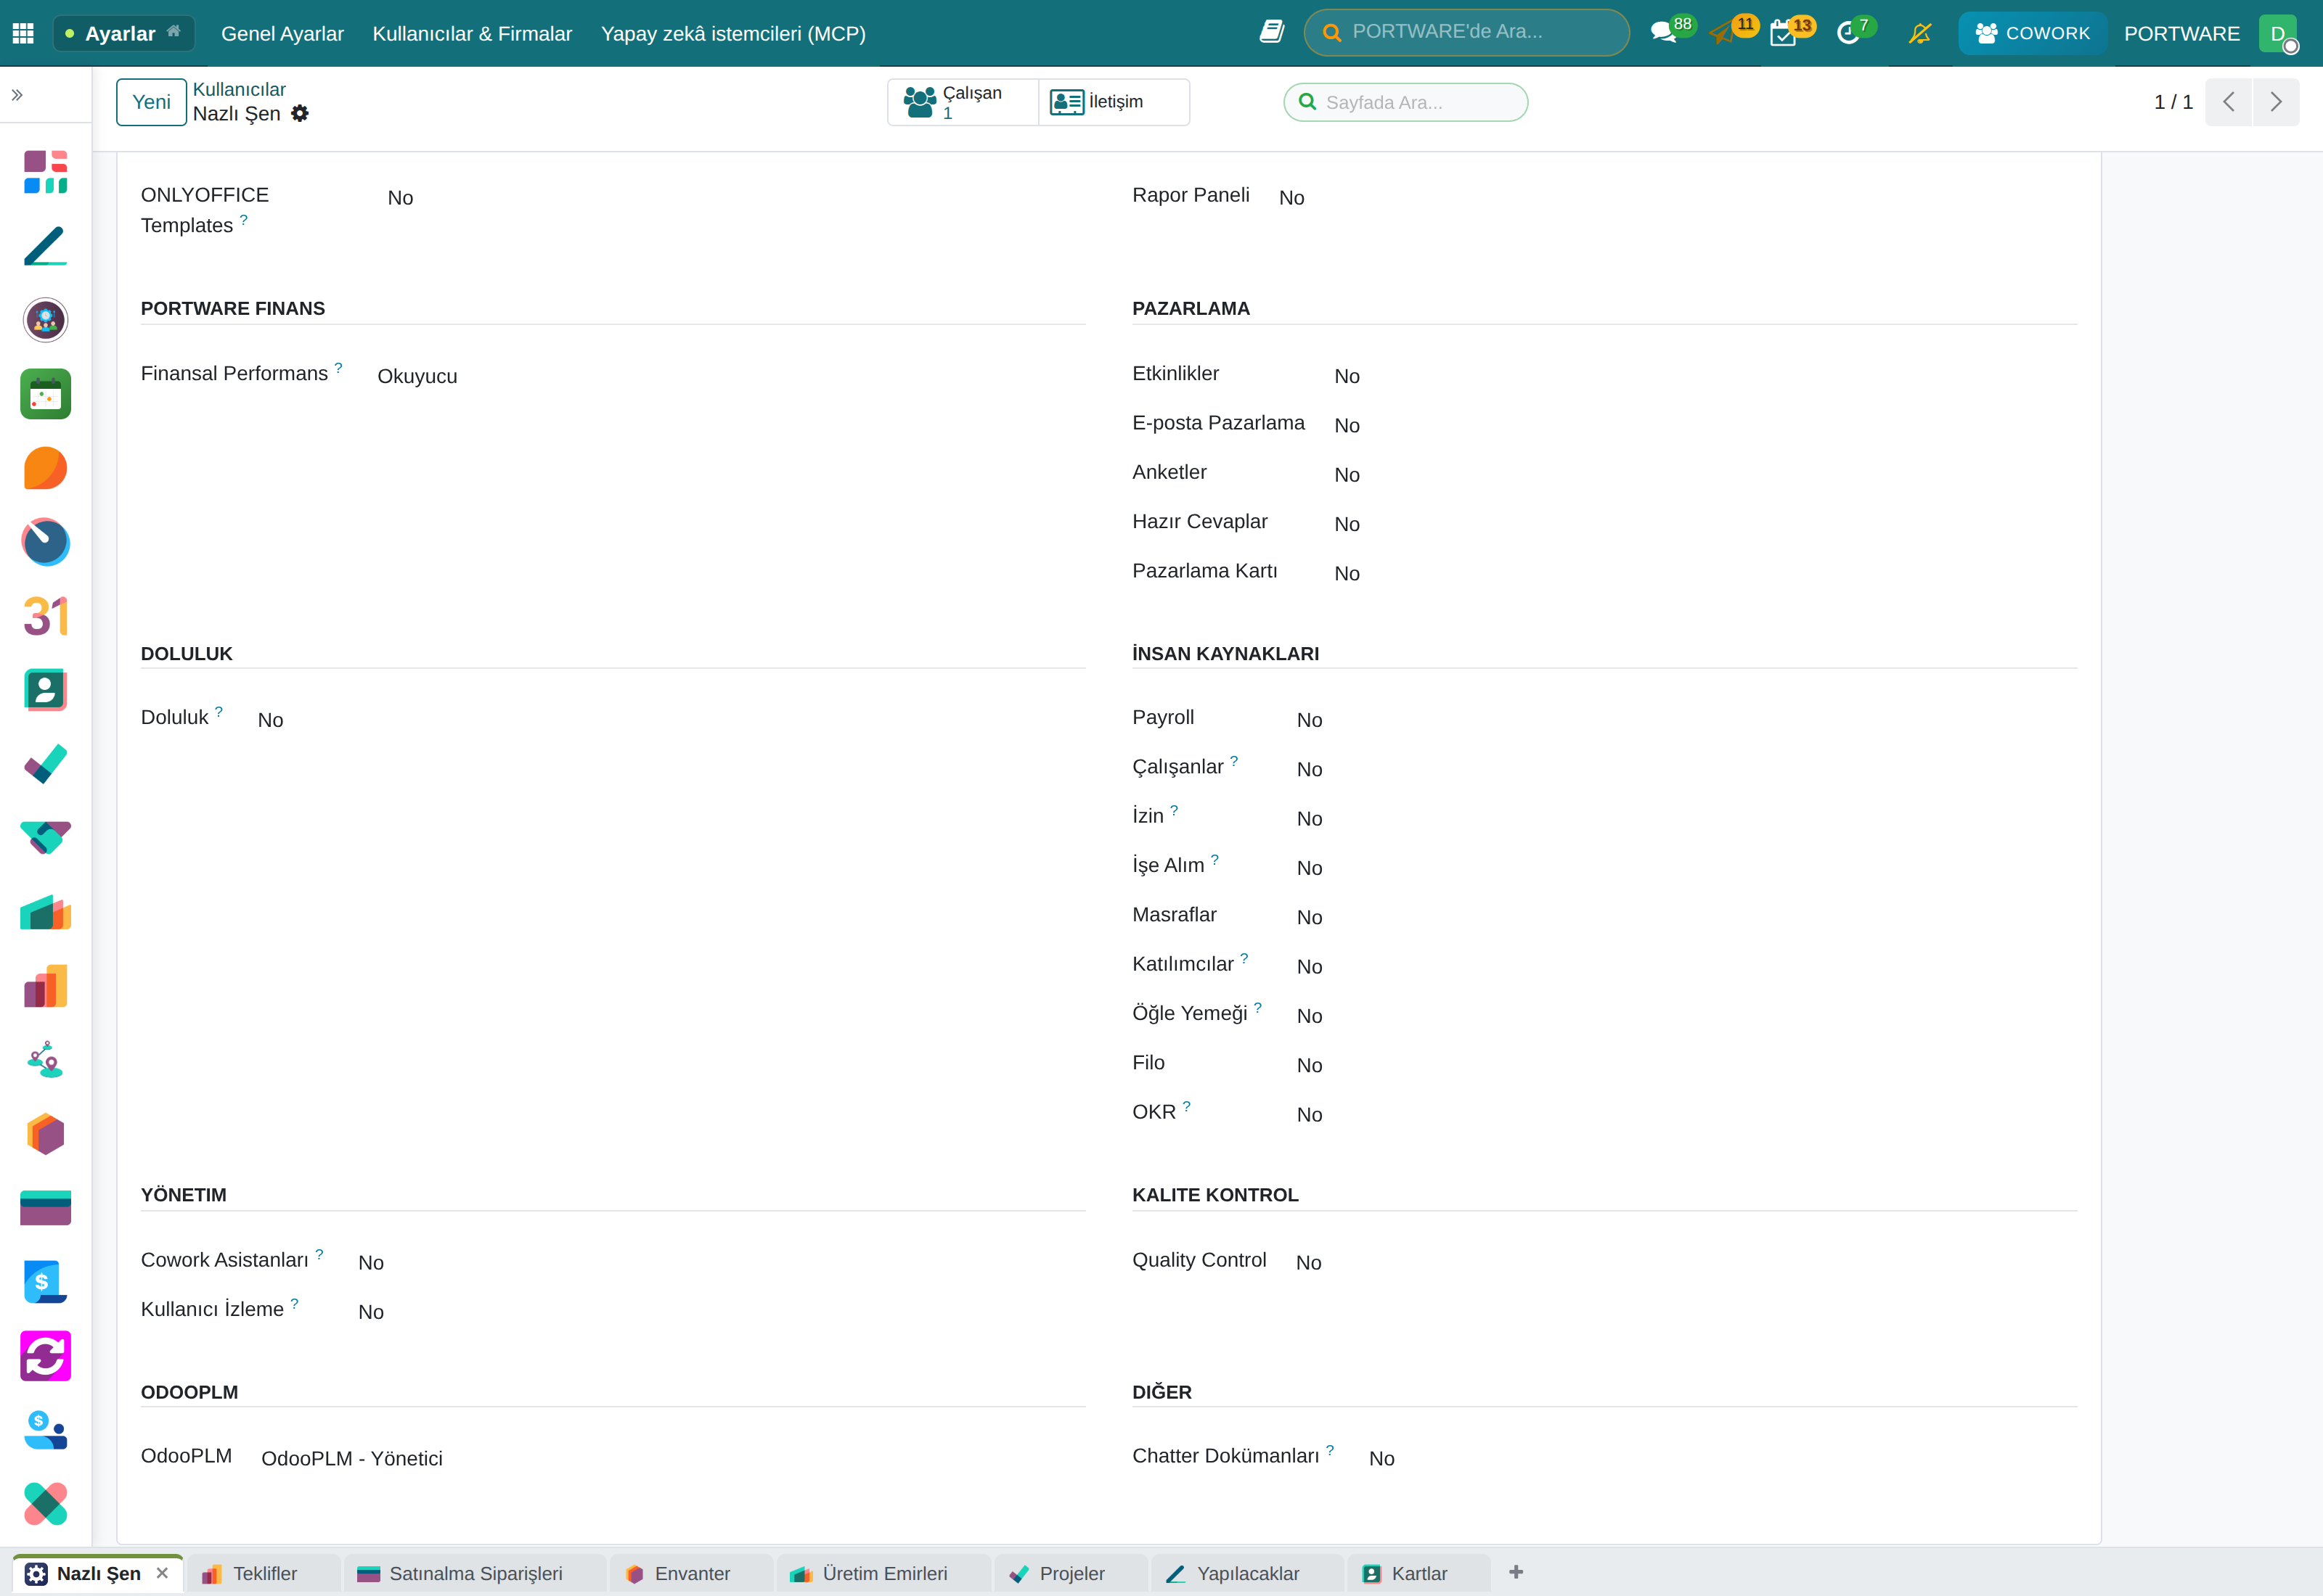Show help tooltip for Finansal Performans
The width and height of the screenshot is (2323, 1596).
(x=338, y=368)
